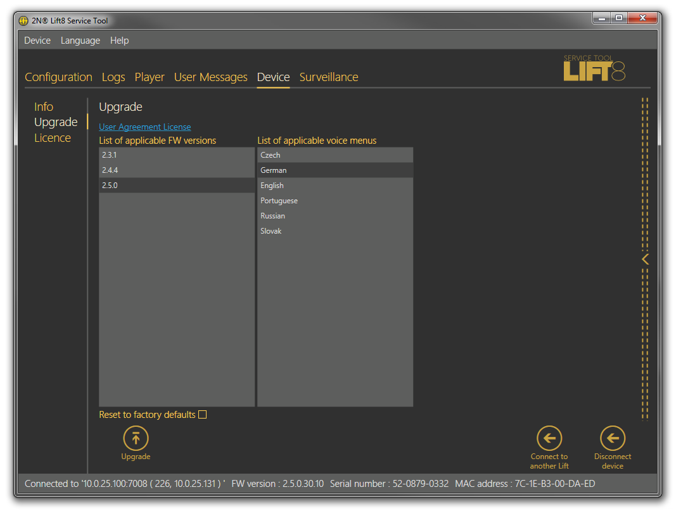Enable Reset to factory defaults checkbox

click(203, 415)
